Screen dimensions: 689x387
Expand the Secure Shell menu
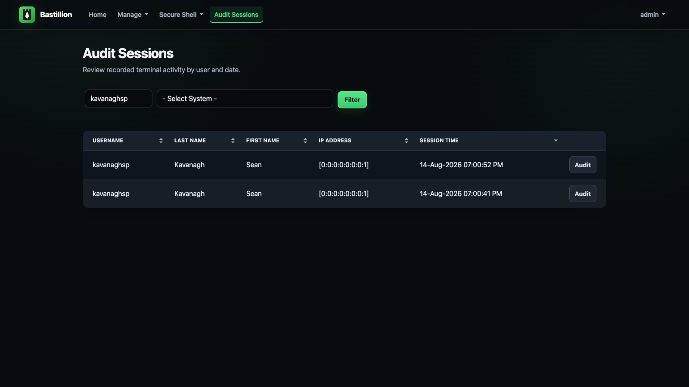(181, 15)
